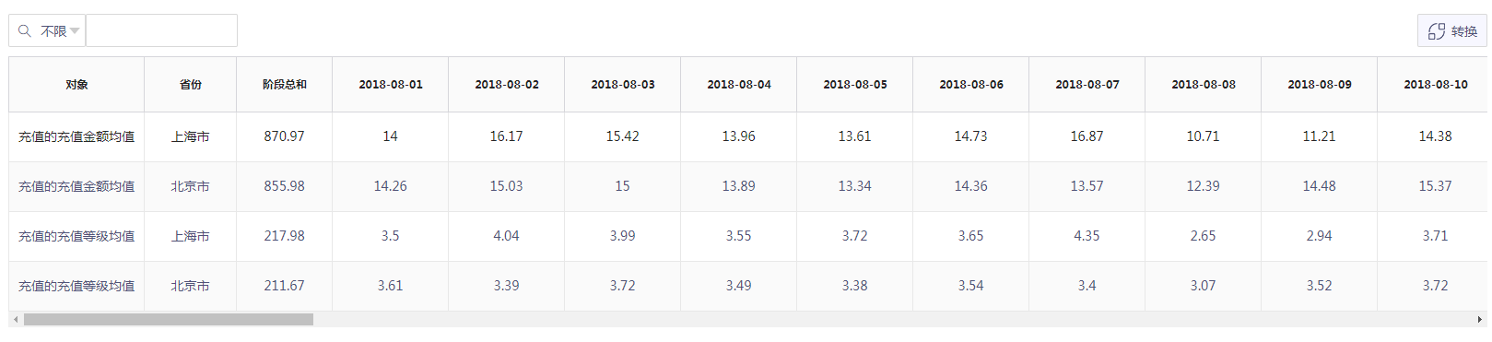This screenshot has height=342, width=1492.
Task: Click the 2018-08-10 column header
Action: (1435, 85)
